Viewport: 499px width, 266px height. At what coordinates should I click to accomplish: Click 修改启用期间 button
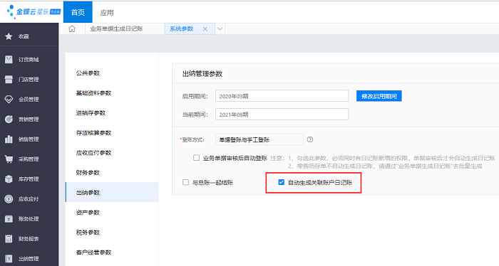pos(379,96)
